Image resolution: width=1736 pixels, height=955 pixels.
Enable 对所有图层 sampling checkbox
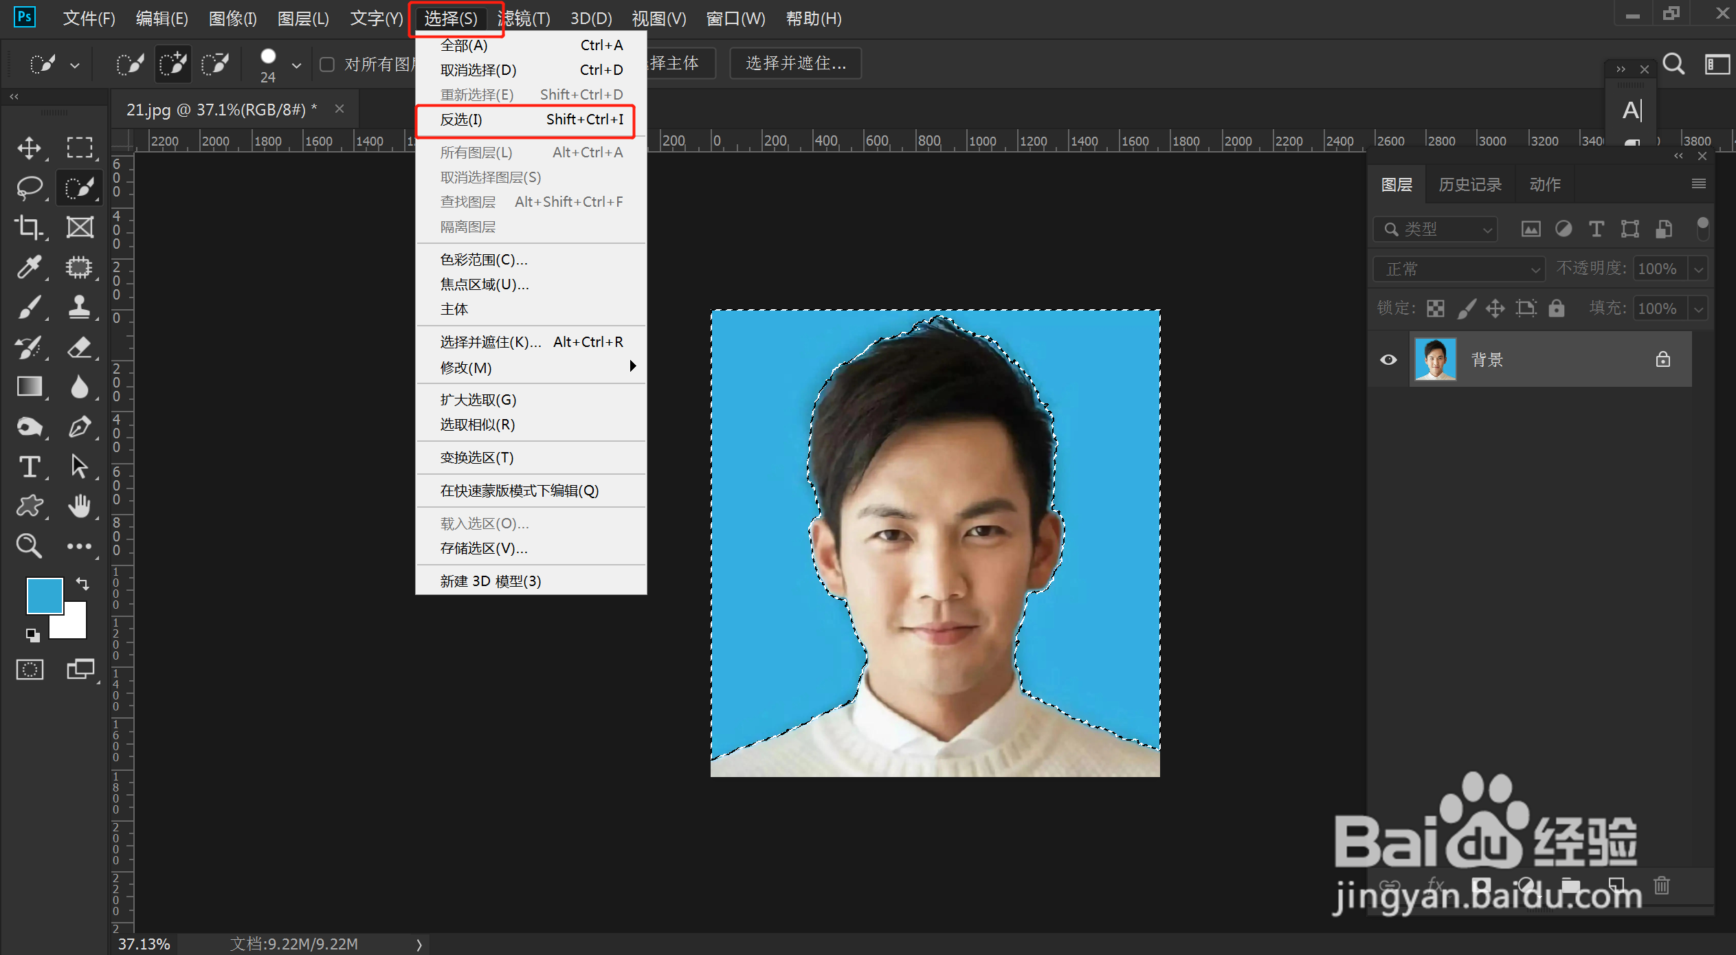click(x=328, y=63)
